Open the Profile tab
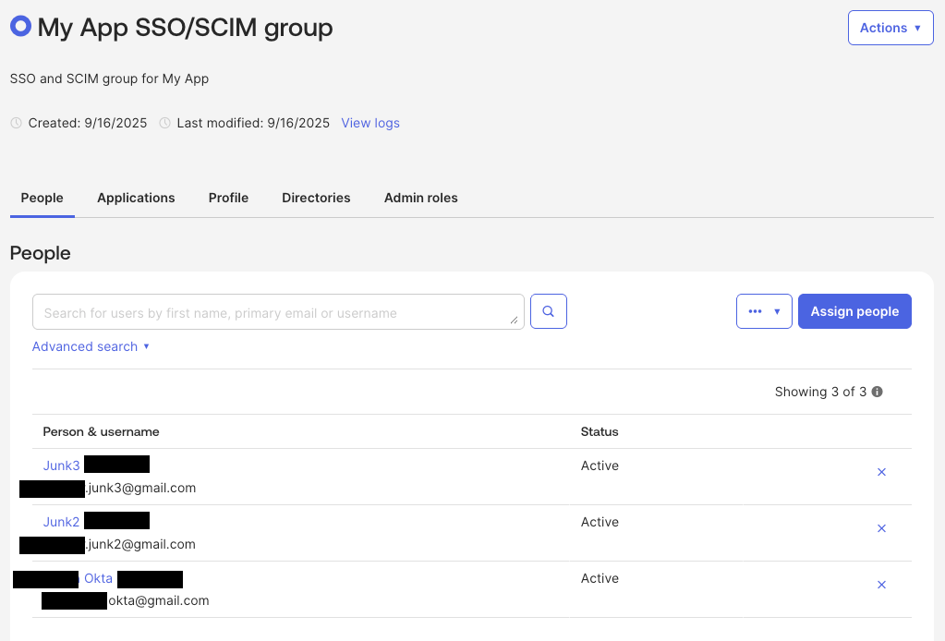This screenshot has width=945, height=641. point(228,198)
